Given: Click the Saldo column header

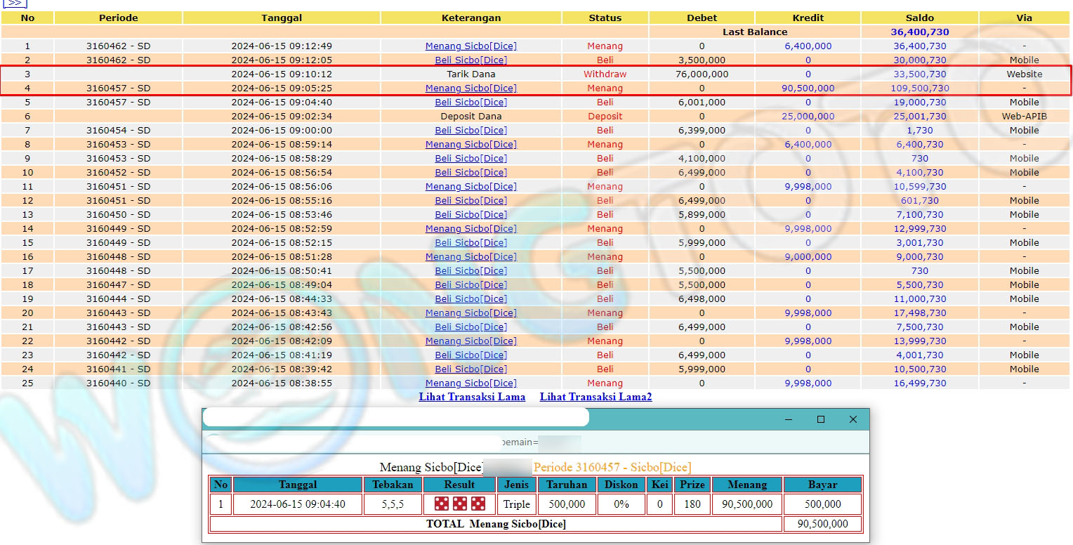Looking at the screenshot, I should tap(919, 18).
